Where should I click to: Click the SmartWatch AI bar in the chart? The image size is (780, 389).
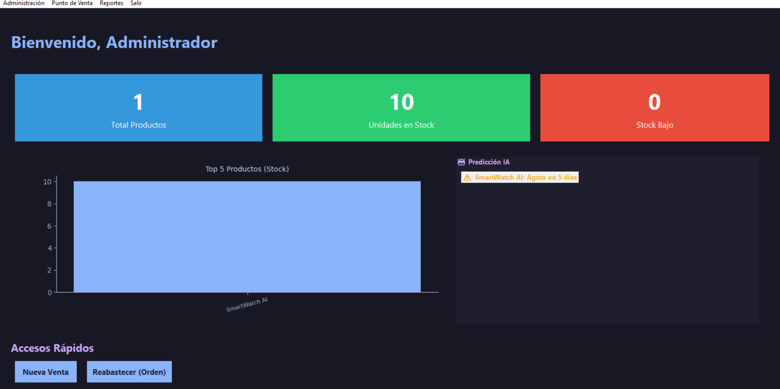[247, 237]
